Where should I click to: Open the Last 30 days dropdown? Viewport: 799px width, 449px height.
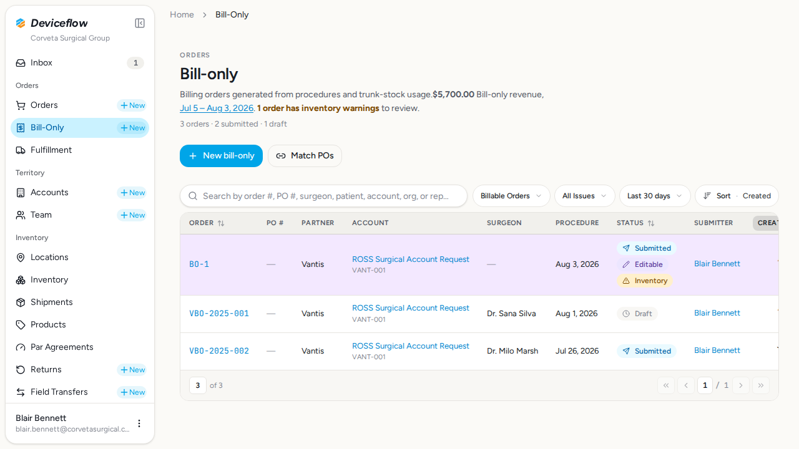tap(655, 196)
